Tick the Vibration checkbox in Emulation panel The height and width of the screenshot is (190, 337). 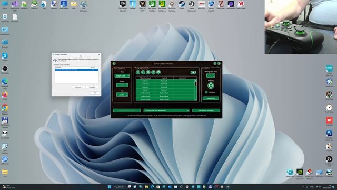(x=206, y=92)
